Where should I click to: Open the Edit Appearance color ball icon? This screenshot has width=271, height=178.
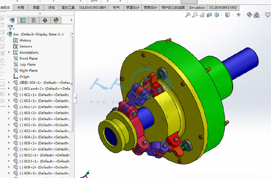[249, 15]
